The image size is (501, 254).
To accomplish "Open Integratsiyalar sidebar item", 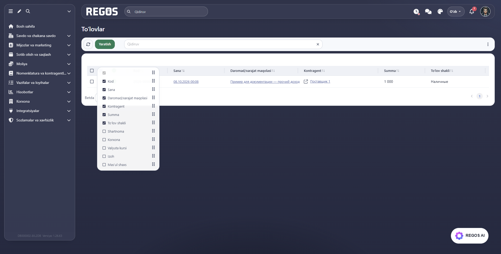I will click(x=40, y=111).
